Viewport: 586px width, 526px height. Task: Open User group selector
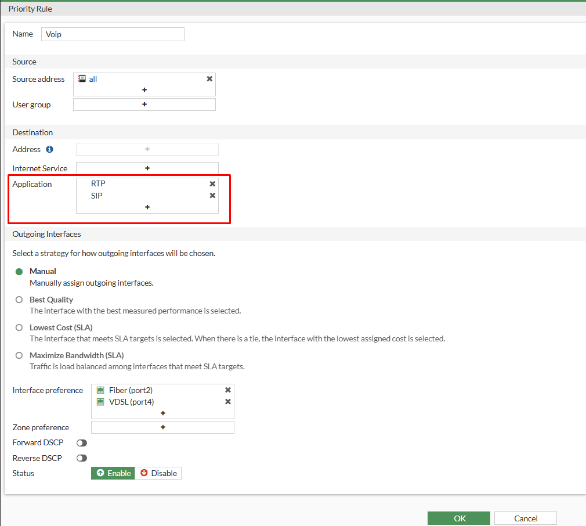144,105
